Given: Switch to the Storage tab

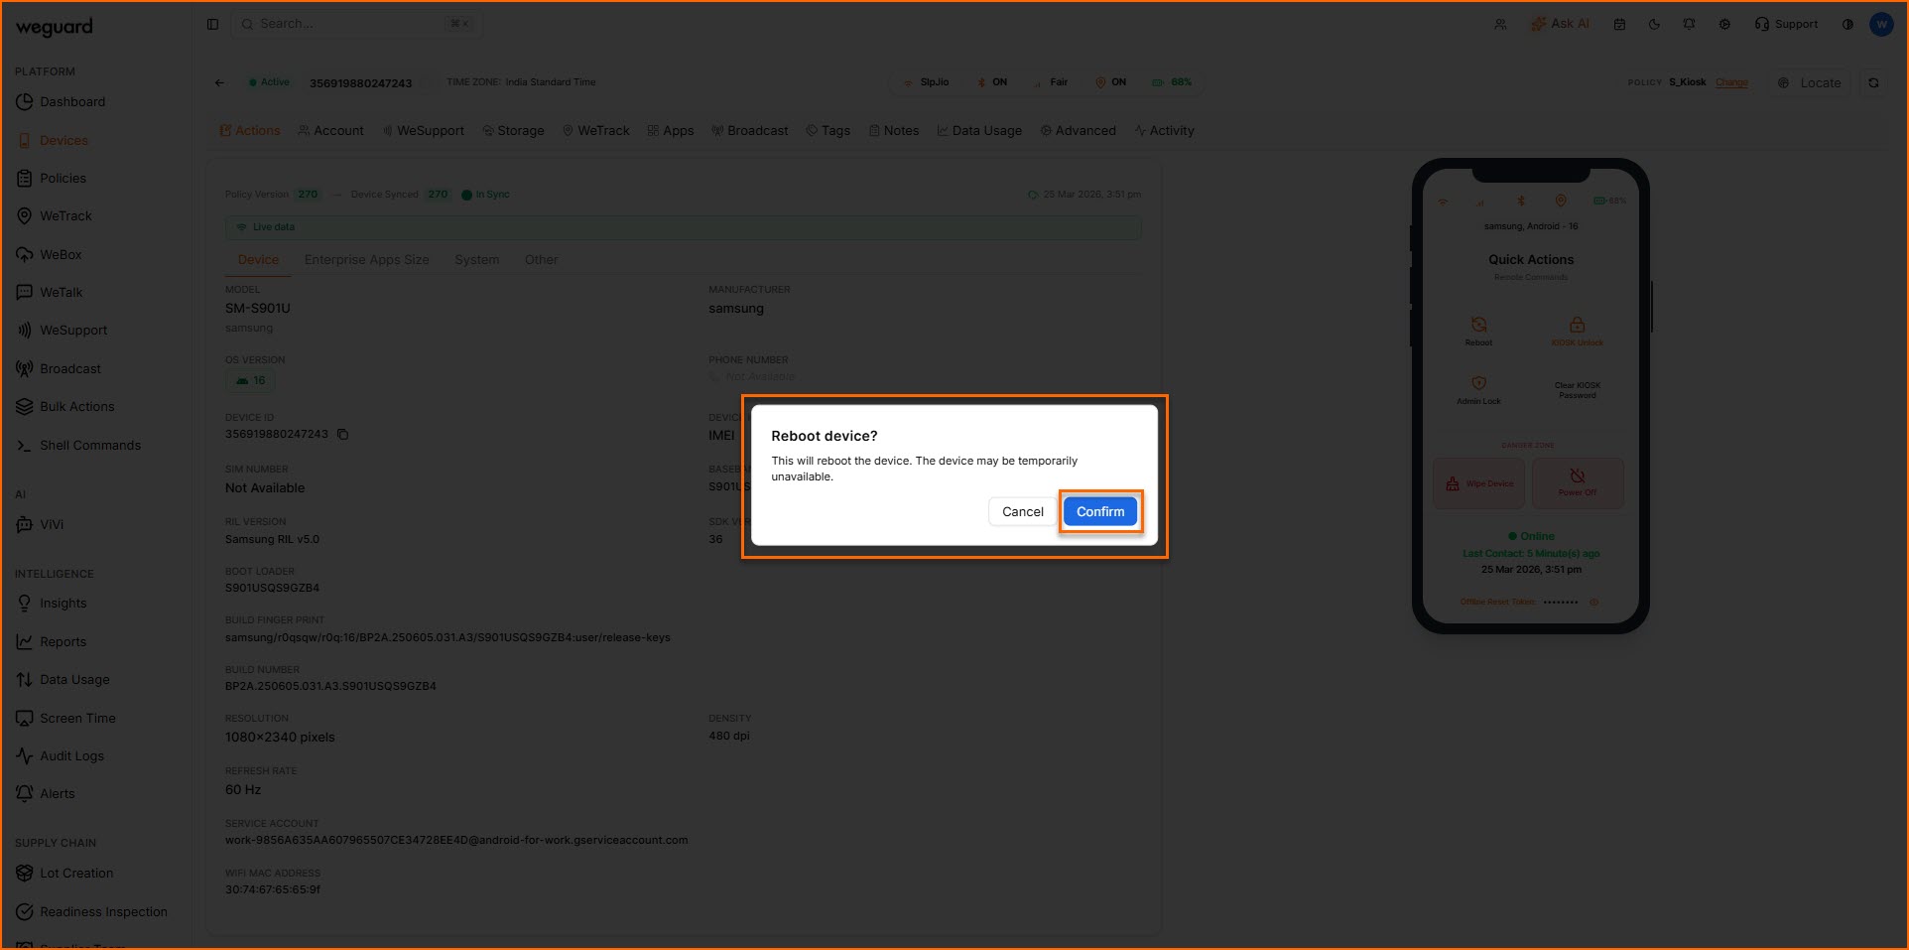Looking at the screenshot, I should click(513, 131).
